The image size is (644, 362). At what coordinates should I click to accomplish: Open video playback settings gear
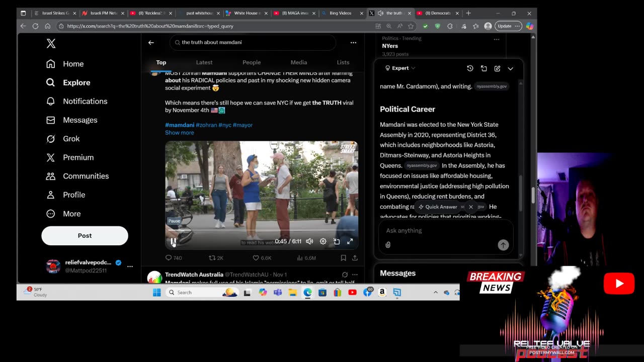[x=323, y=241]
